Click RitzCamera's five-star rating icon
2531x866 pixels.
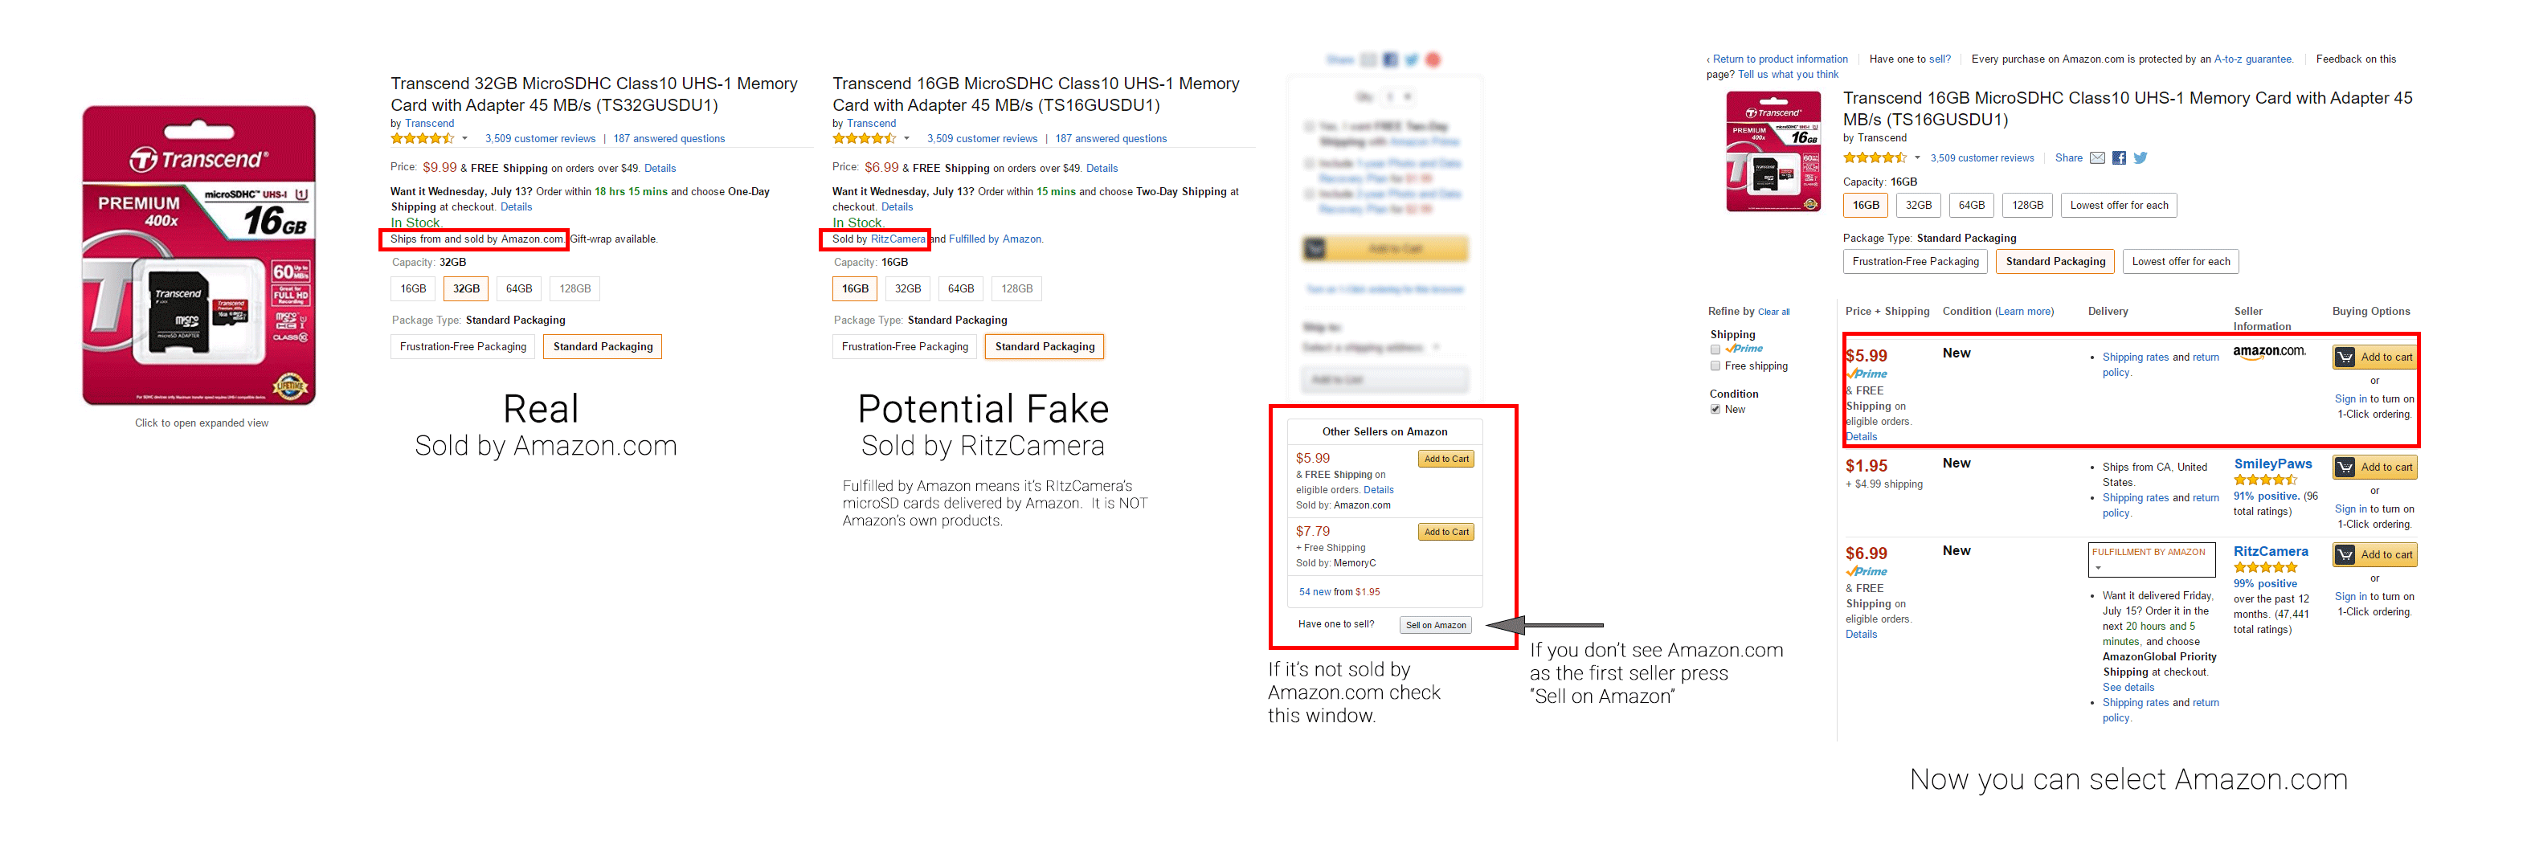[2265, 567]
